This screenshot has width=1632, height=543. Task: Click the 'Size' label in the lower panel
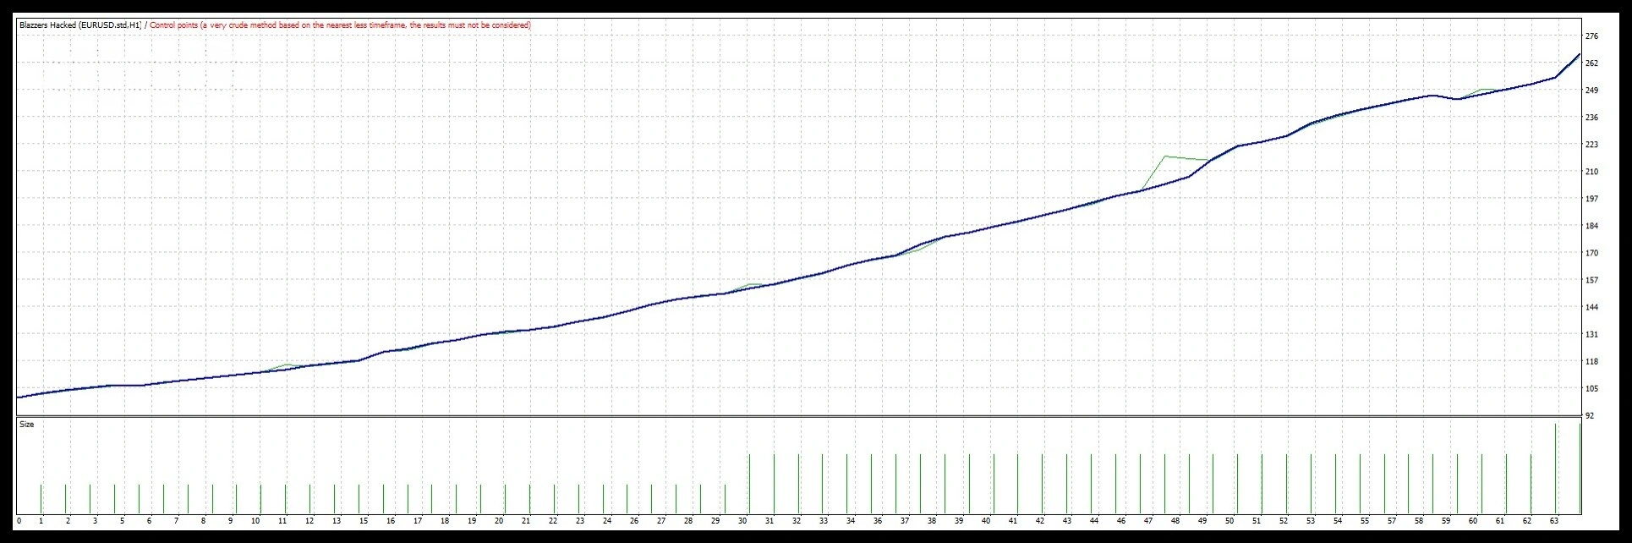27,425
